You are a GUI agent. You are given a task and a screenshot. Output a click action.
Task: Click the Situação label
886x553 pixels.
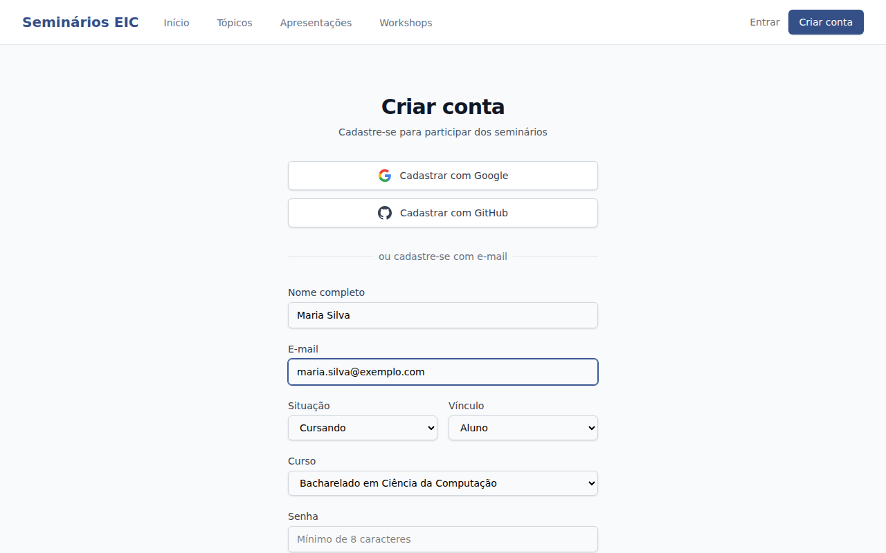(309, 406)
